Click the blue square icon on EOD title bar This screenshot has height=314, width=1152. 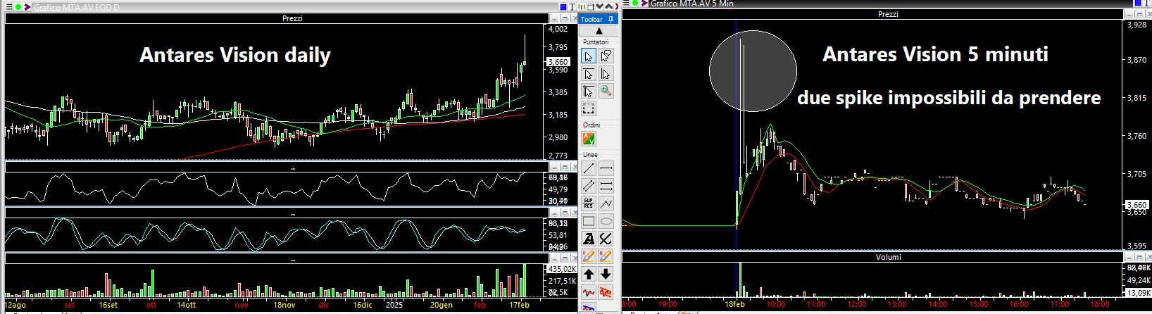click(563, 7)
